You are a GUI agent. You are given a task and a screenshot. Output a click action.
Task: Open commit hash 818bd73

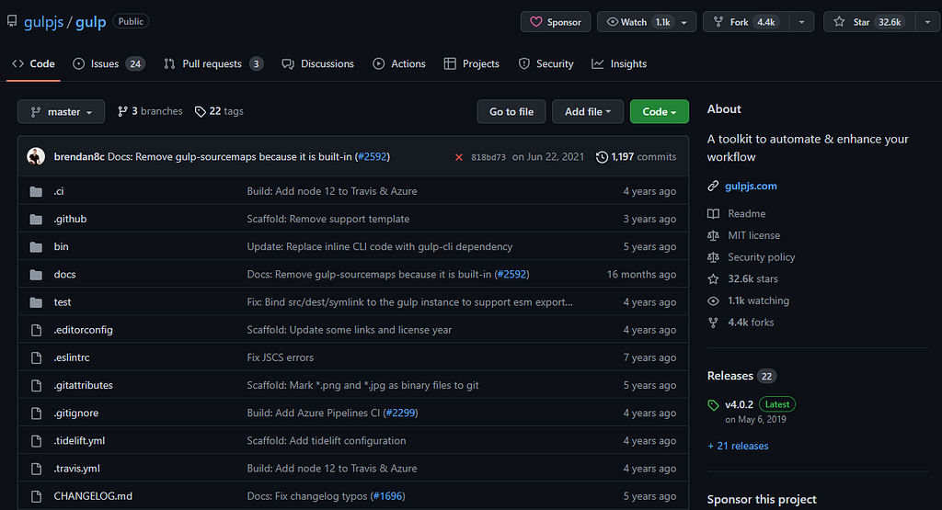488,157
